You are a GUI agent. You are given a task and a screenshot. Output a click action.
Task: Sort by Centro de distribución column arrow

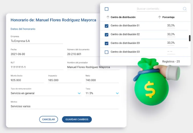108,17
